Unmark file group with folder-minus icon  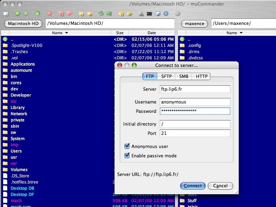(x=90, y=14)
